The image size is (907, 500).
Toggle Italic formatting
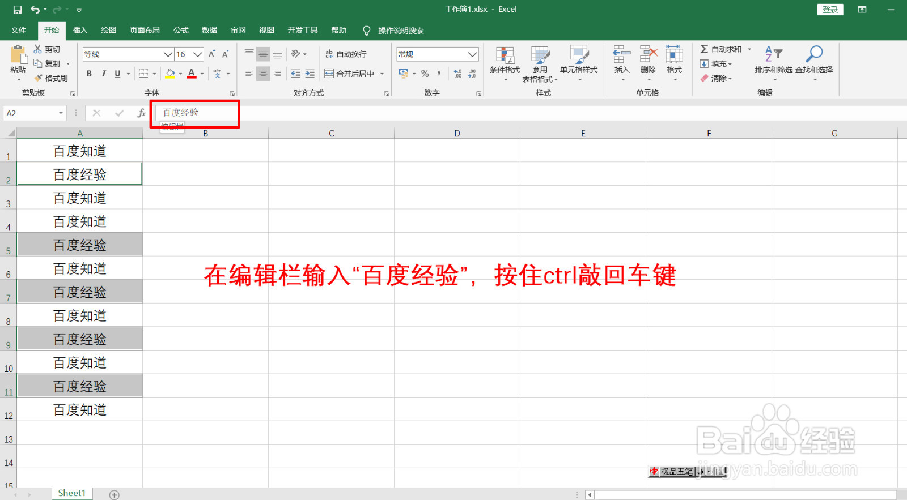[103, 74]
